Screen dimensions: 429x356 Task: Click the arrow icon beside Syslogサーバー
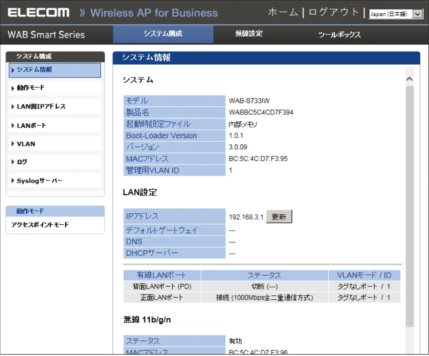13,181
